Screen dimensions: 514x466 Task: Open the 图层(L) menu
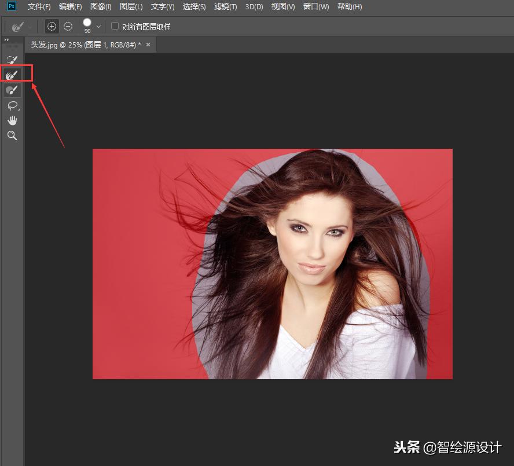(131, 7)
